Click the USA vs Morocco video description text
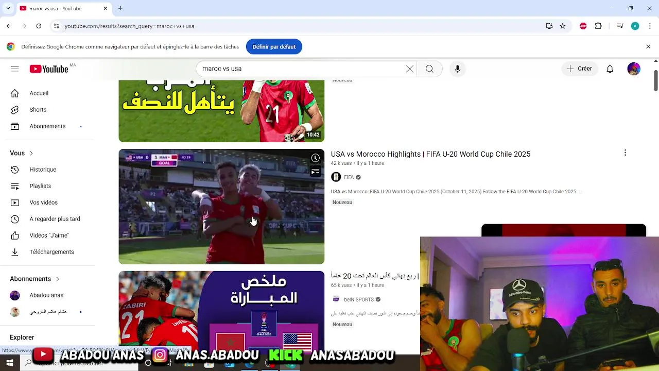This screenshot has height=371, width=659. (x=456, y=192)
